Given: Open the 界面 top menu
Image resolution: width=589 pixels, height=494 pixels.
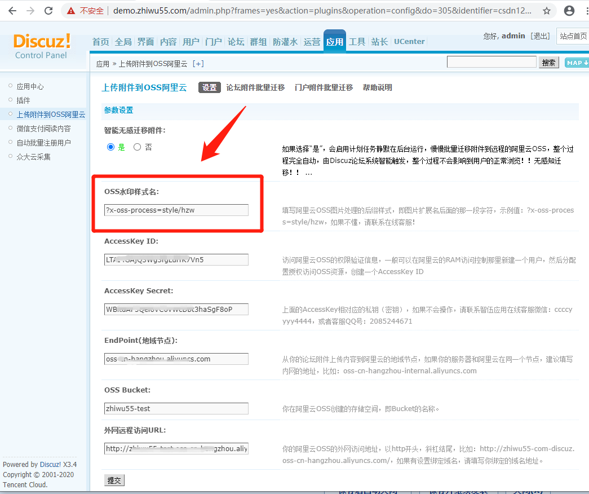Looking at the screenshot, I should [146, 41].
